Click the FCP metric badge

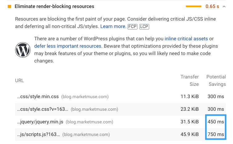click(133, 26)
